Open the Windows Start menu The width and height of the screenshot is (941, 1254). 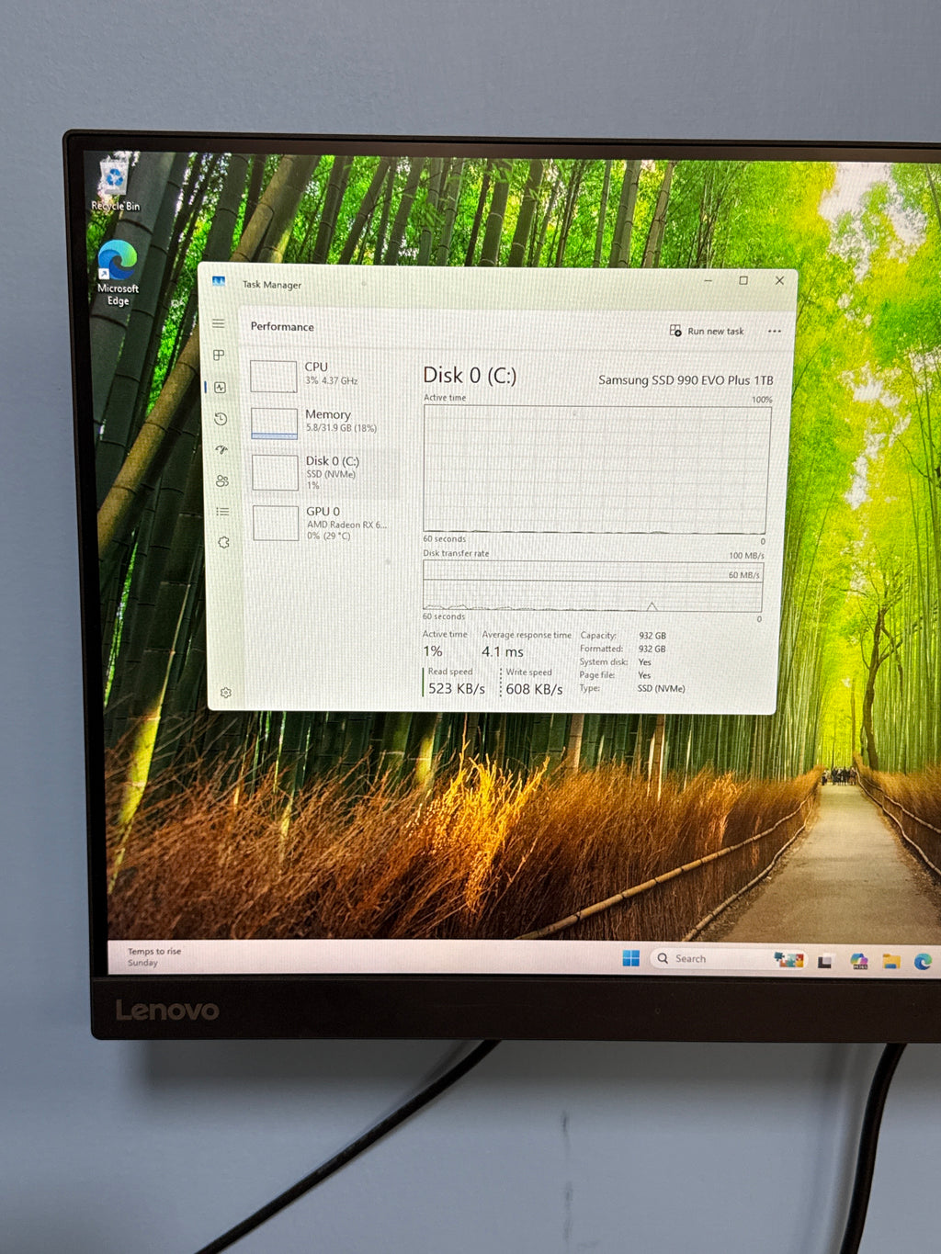[x=630, y=958]
